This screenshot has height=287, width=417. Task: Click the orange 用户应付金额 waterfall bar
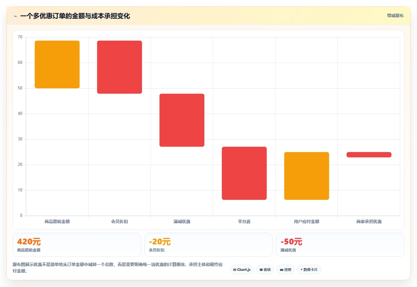(307, 176)
